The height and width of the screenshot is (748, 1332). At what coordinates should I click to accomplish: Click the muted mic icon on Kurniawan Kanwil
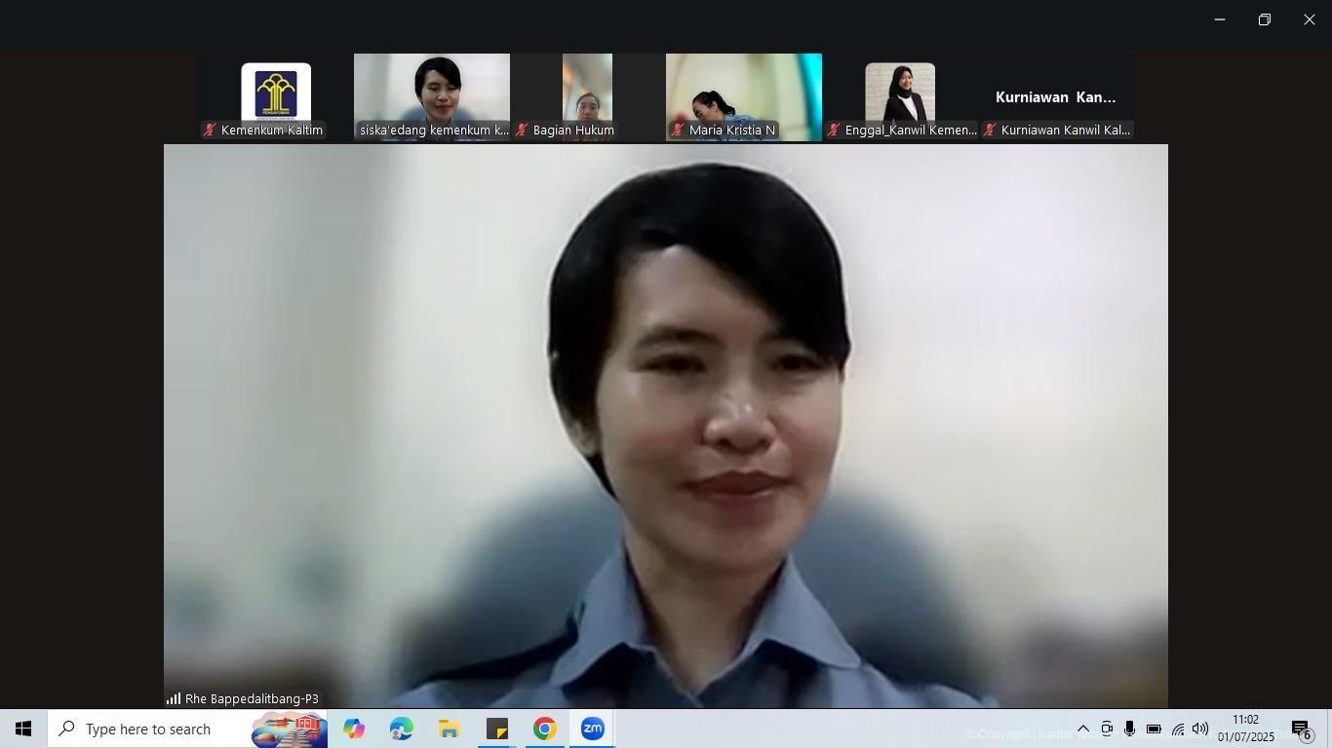pos(989,131)
